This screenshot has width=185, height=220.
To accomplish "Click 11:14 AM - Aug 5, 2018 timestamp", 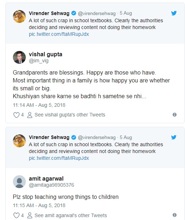I will [x=39, y=105].
